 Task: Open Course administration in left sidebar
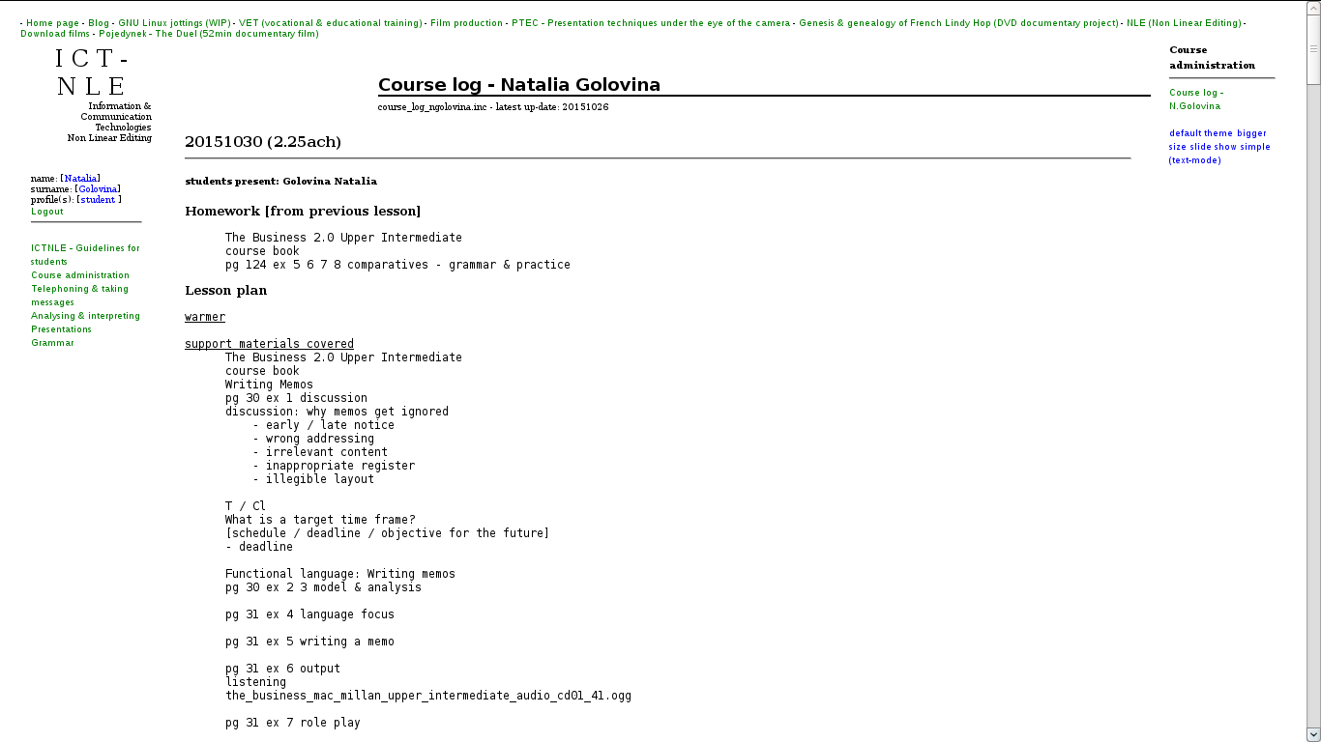point(80,275)
